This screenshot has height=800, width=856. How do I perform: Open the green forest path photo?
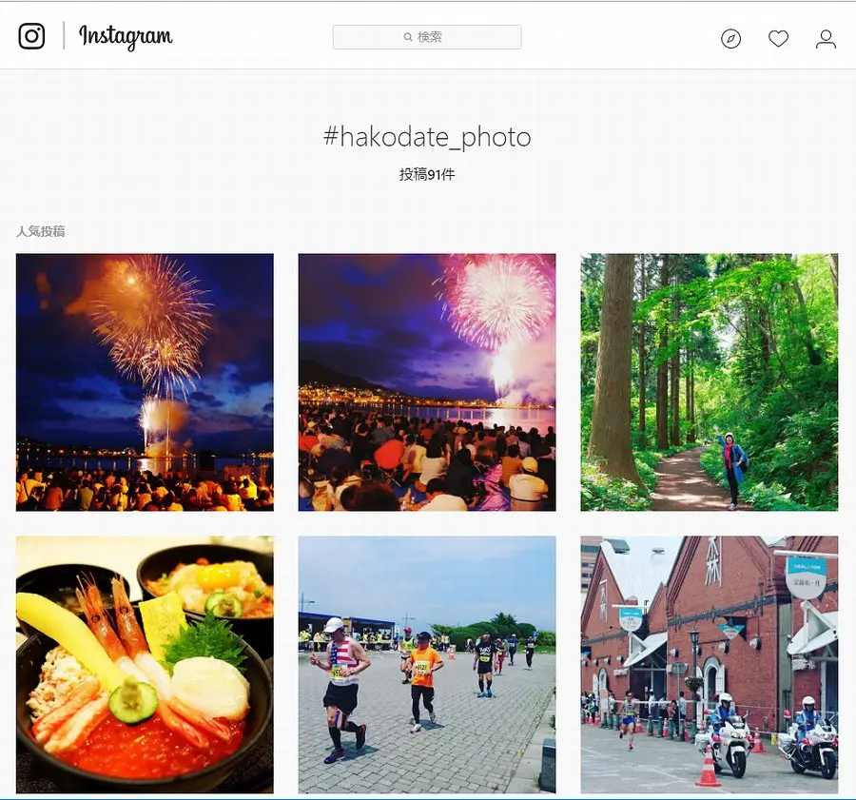click(710, 382)
